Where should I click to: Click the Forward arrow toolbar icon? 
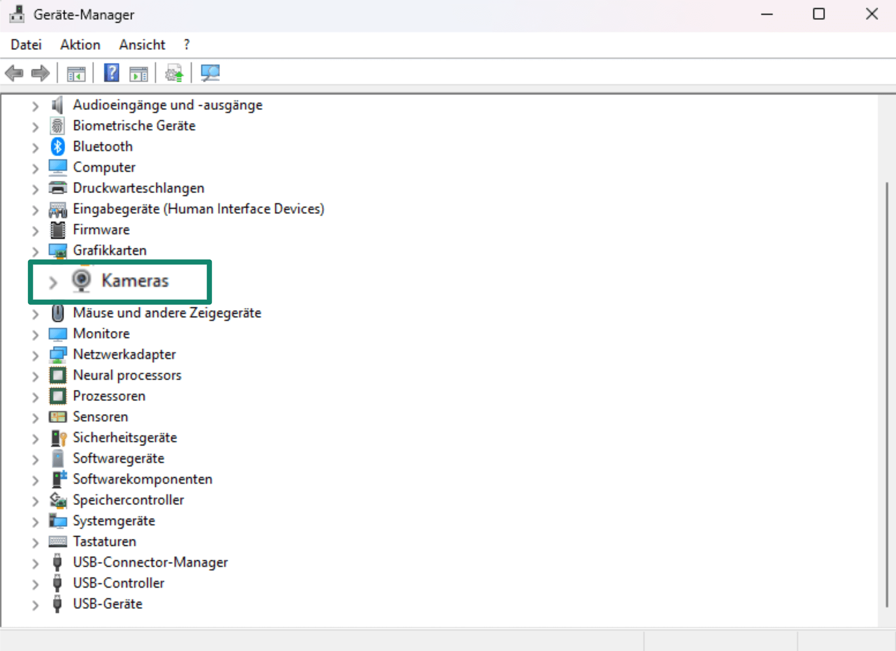tap(41, 73)
